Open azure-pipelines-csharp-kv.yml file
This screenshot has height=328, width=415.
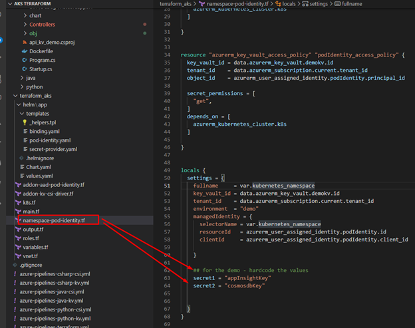[55, 283]
